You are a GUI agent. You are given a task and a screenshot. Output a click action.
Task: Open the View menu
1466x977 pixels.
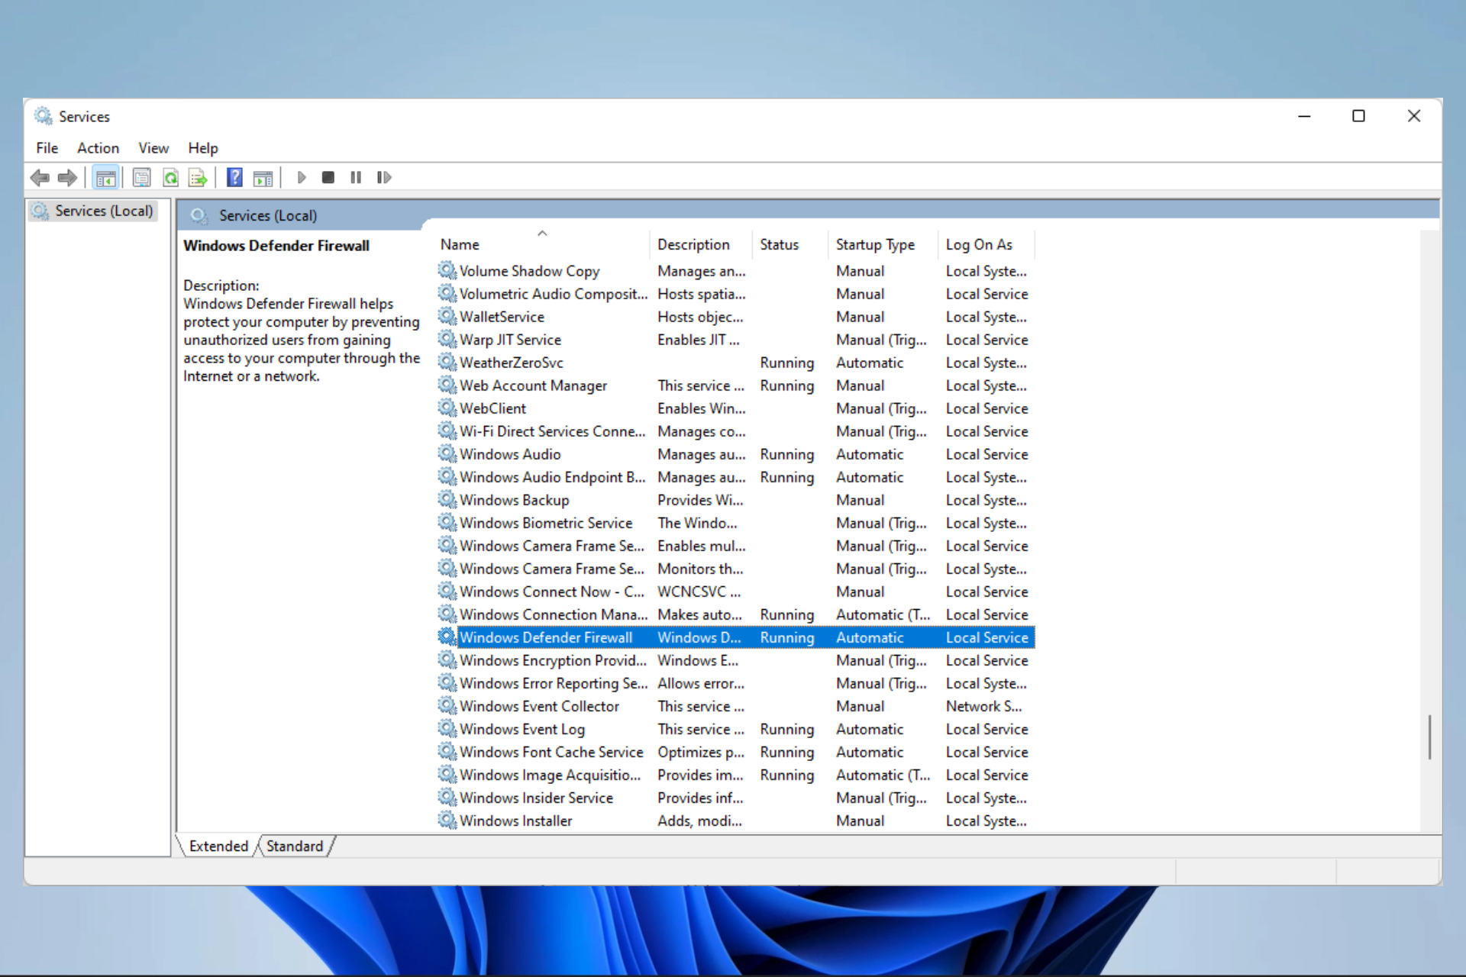coord(153,148)
